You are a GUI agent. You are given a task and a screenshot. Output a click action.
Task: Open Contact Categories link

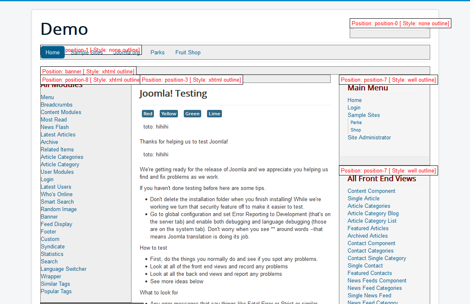370,250
